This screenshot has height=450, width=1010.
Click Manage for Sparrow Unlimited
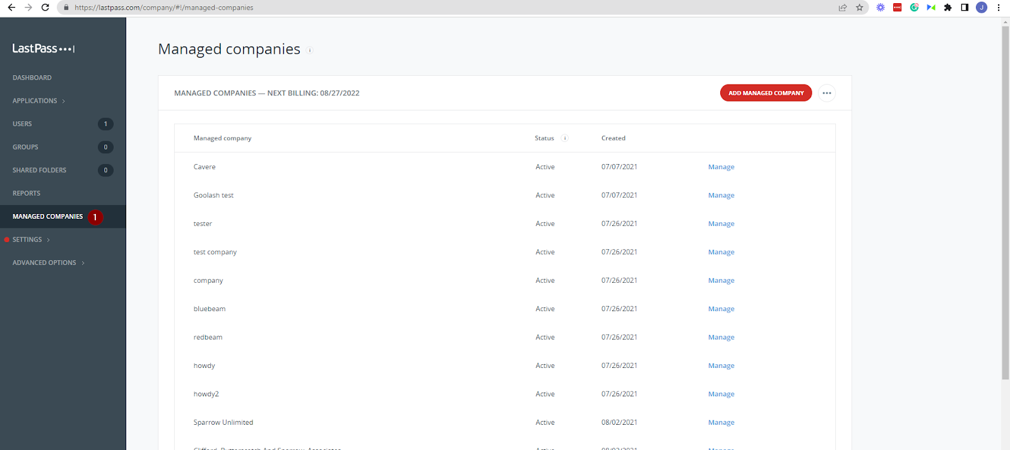[721, 423]
